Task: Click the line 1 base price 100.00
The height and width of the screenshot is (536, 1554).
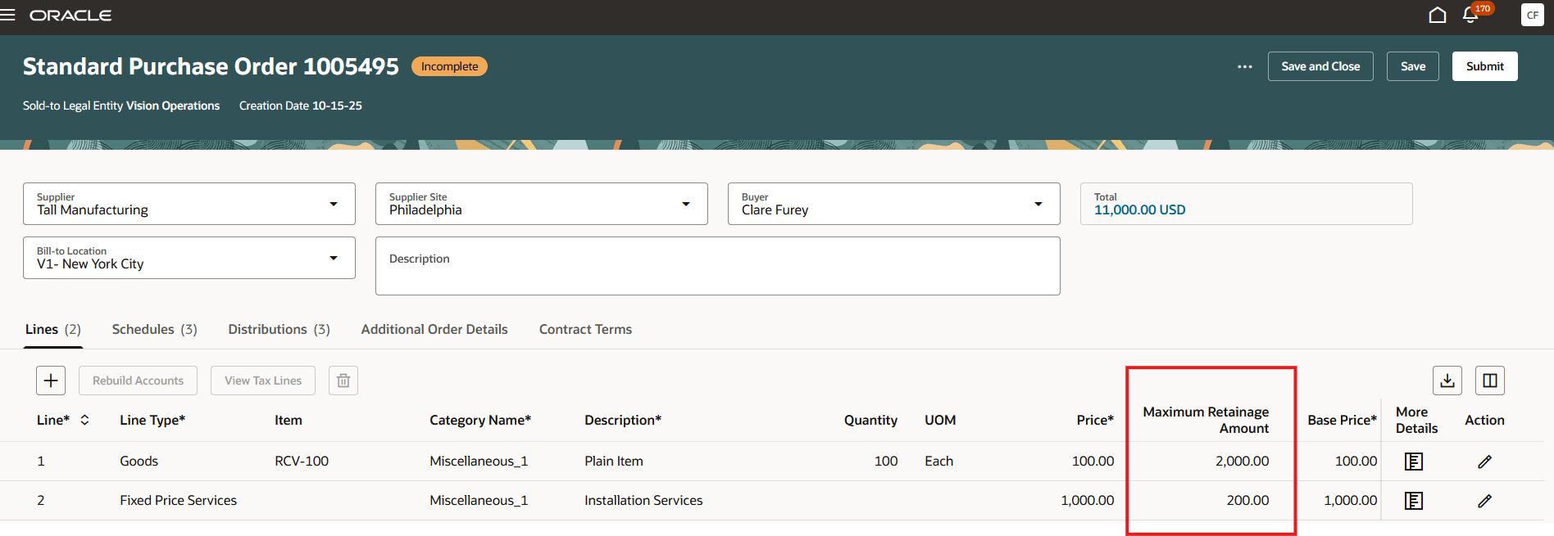Action: [1356, 461]
